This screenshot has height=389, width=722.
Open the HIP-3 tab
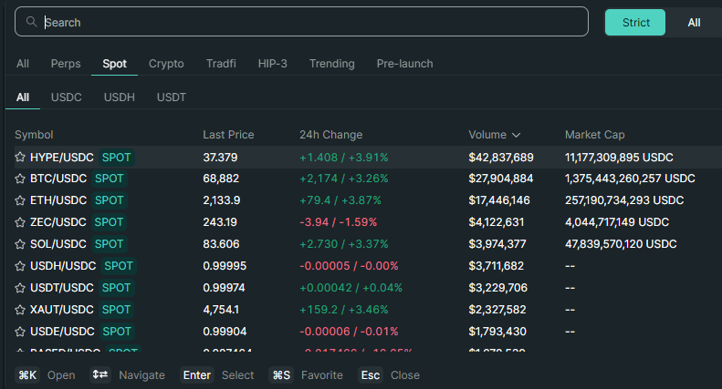(273, 64)
